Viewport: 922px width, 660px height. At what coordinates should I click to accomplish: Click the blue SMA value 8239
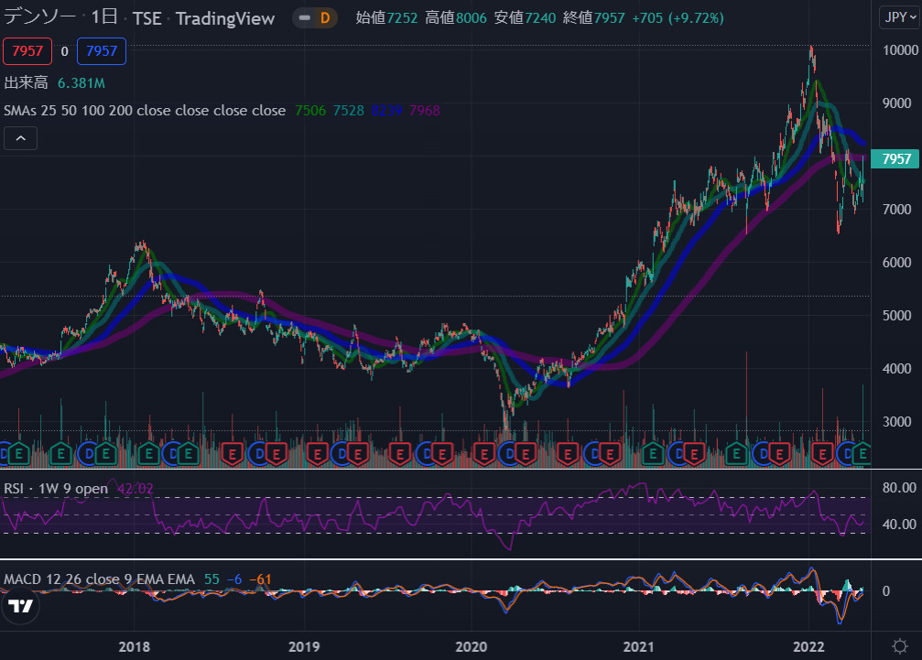point(386,111)
